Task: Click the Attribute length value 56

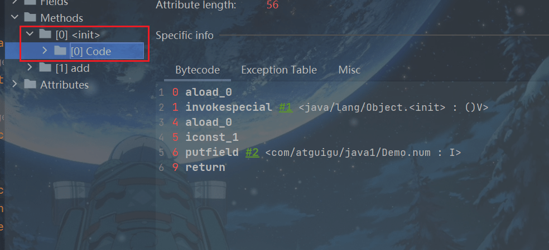Action: pos(272,6)
